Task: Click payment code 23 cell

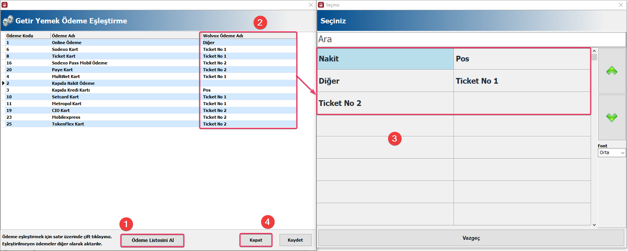Action: point(28,117)
